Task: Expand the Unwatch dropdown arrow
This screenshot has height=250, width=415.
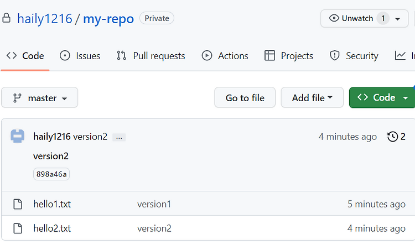Action: pos(397,19)
